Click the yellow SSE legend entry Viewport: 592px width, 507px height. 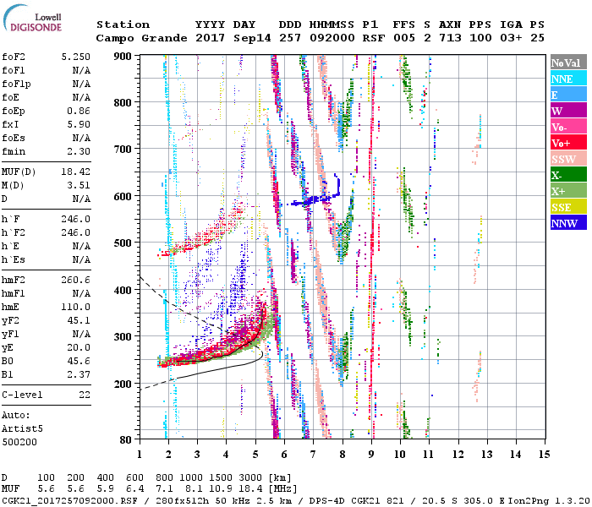click(567, 207)
